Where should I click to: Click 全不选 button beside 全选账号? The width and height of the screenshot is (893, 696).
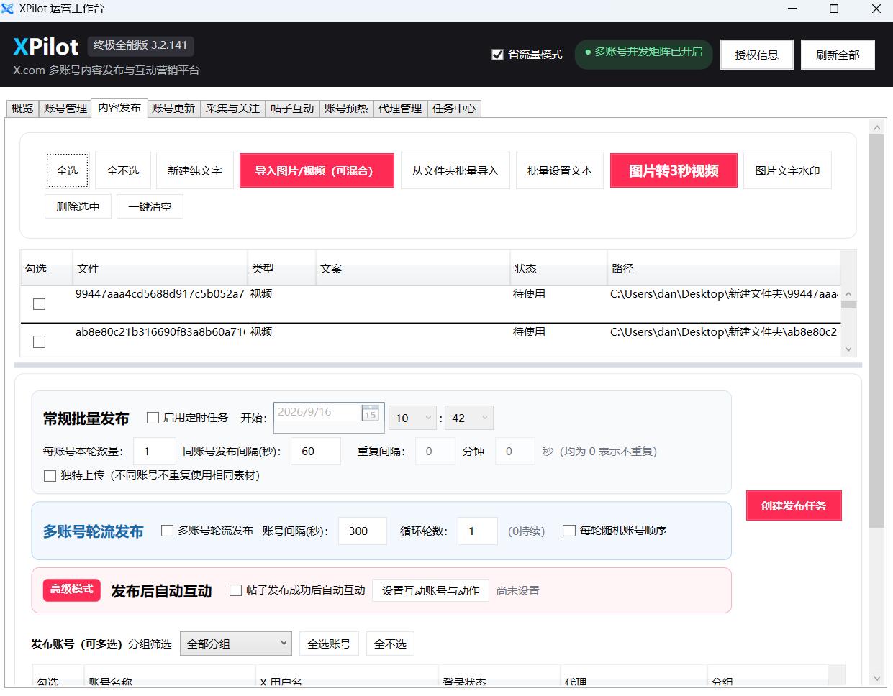390,644
